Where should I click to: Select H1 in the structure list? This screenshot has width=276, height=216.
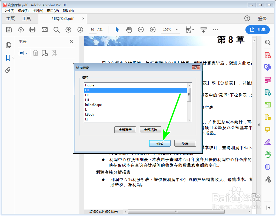point(135,90)
